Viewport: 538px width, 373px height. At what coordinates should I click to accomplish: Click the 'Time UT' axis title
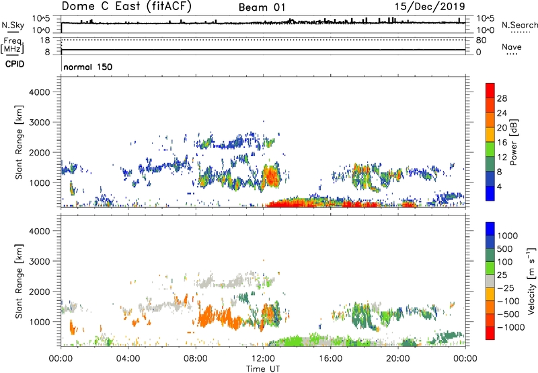coord(263,369)
